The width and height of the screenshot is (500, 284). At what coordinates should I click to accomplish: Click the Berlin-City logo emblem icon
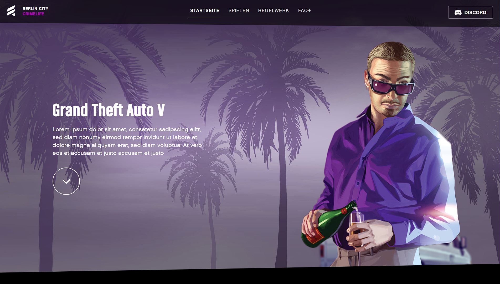coord(11,11)
